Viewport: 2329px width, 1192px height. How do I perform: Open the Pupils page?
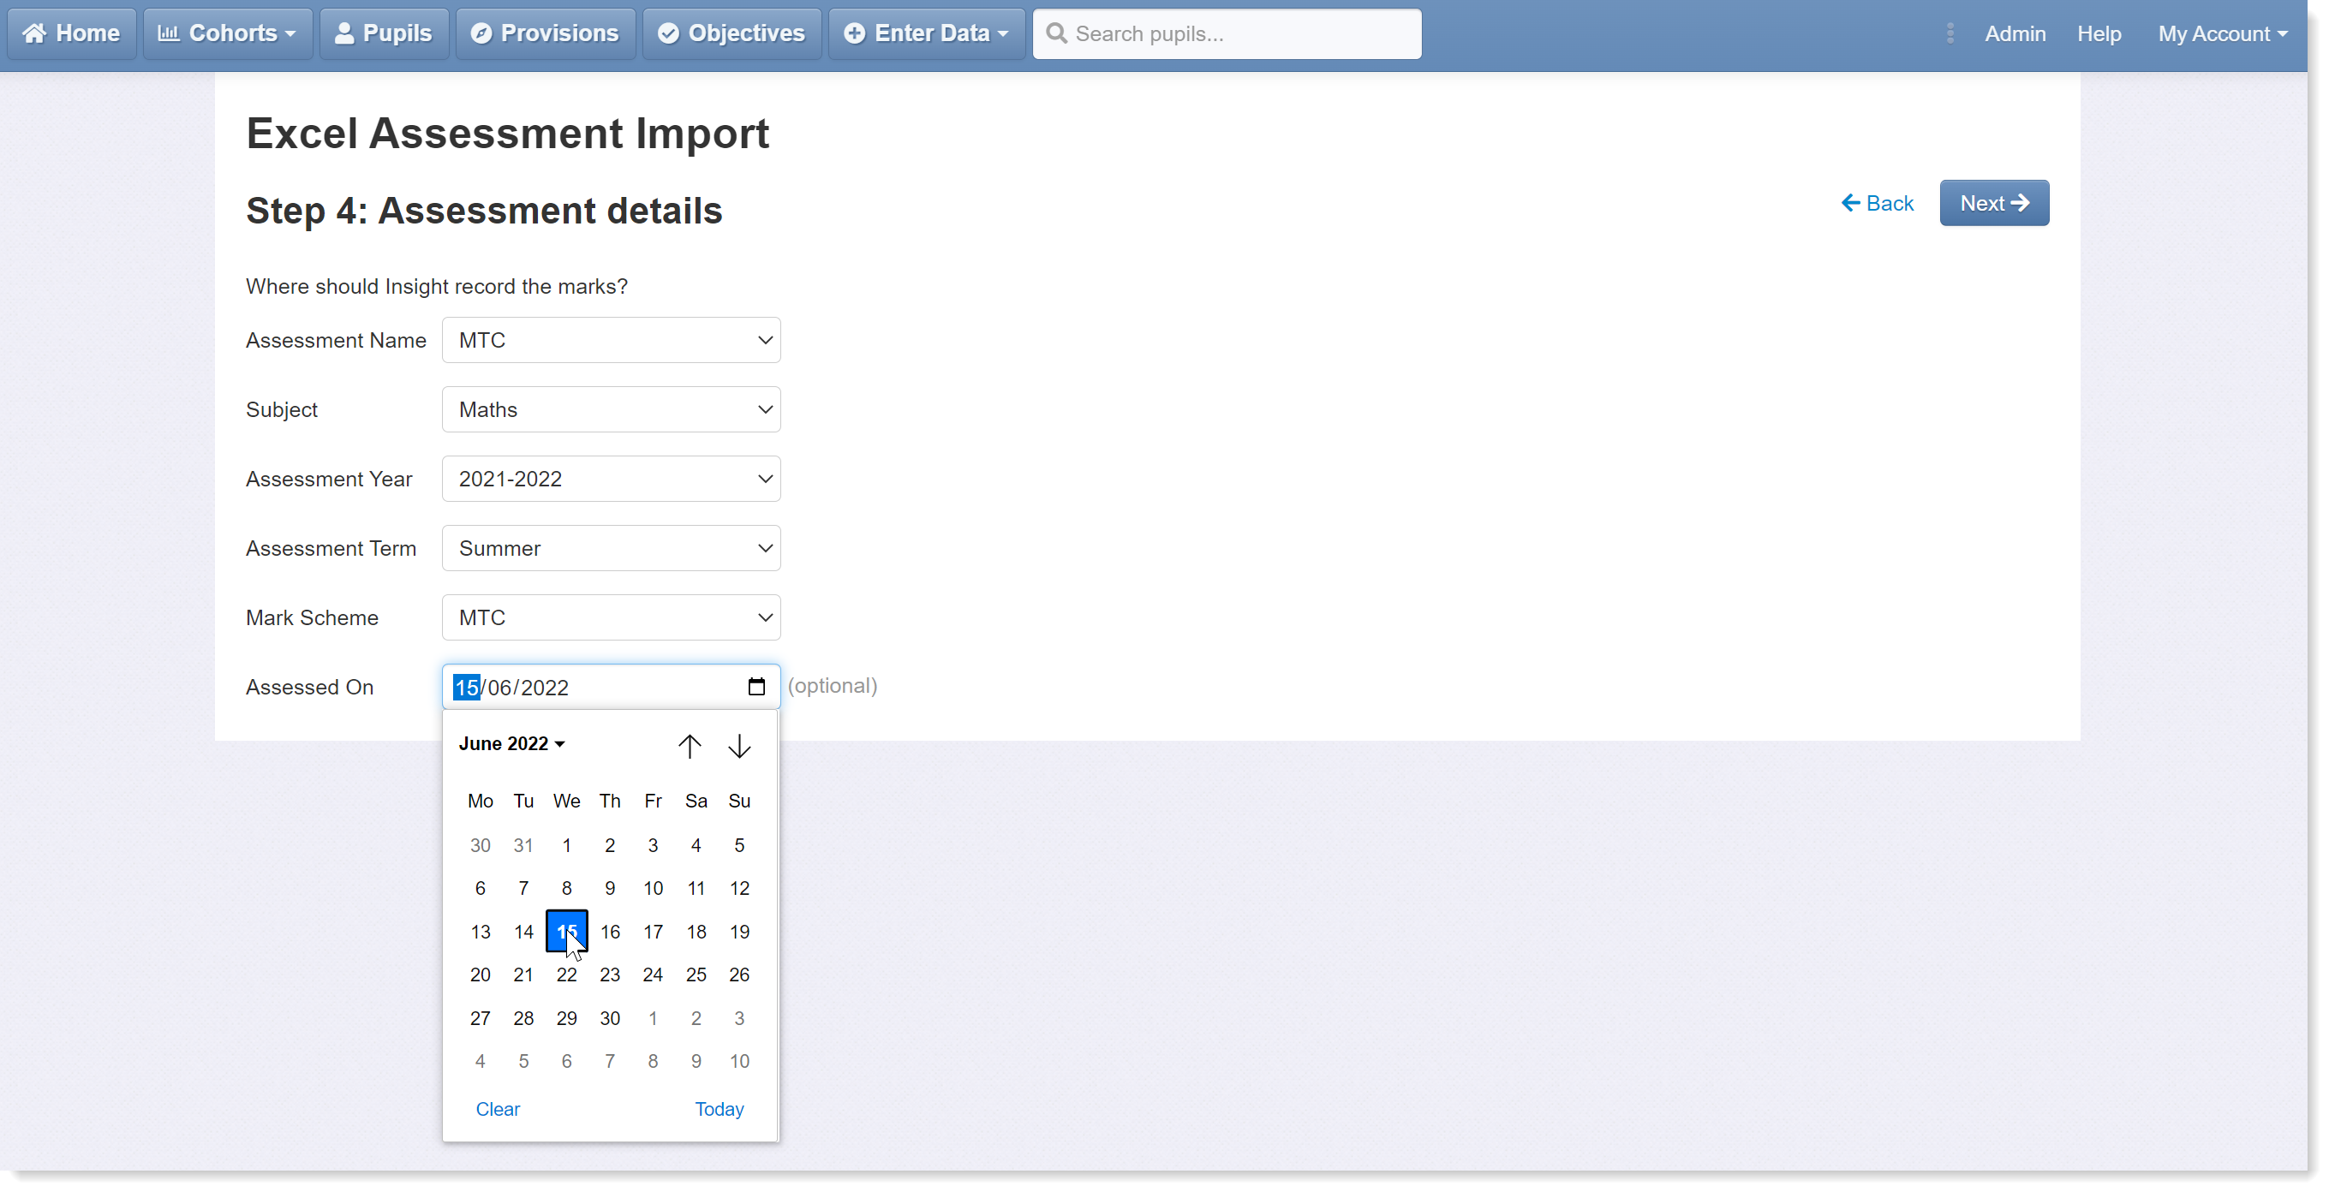pyautogui.click(x=385, y=33)
